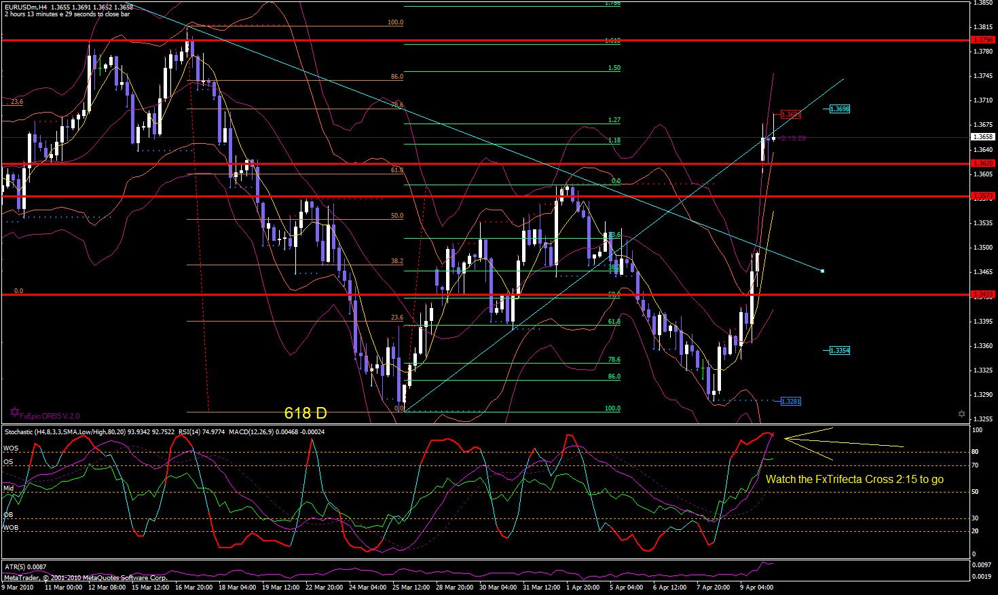Click the WOS level label in the oscillator panel

[11, 448]
